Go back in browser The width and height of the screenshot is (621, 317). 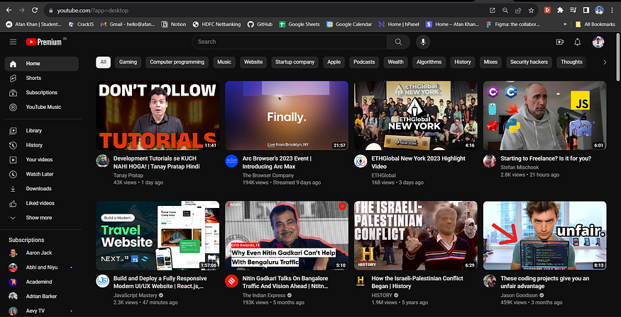[x=9, y=11]
